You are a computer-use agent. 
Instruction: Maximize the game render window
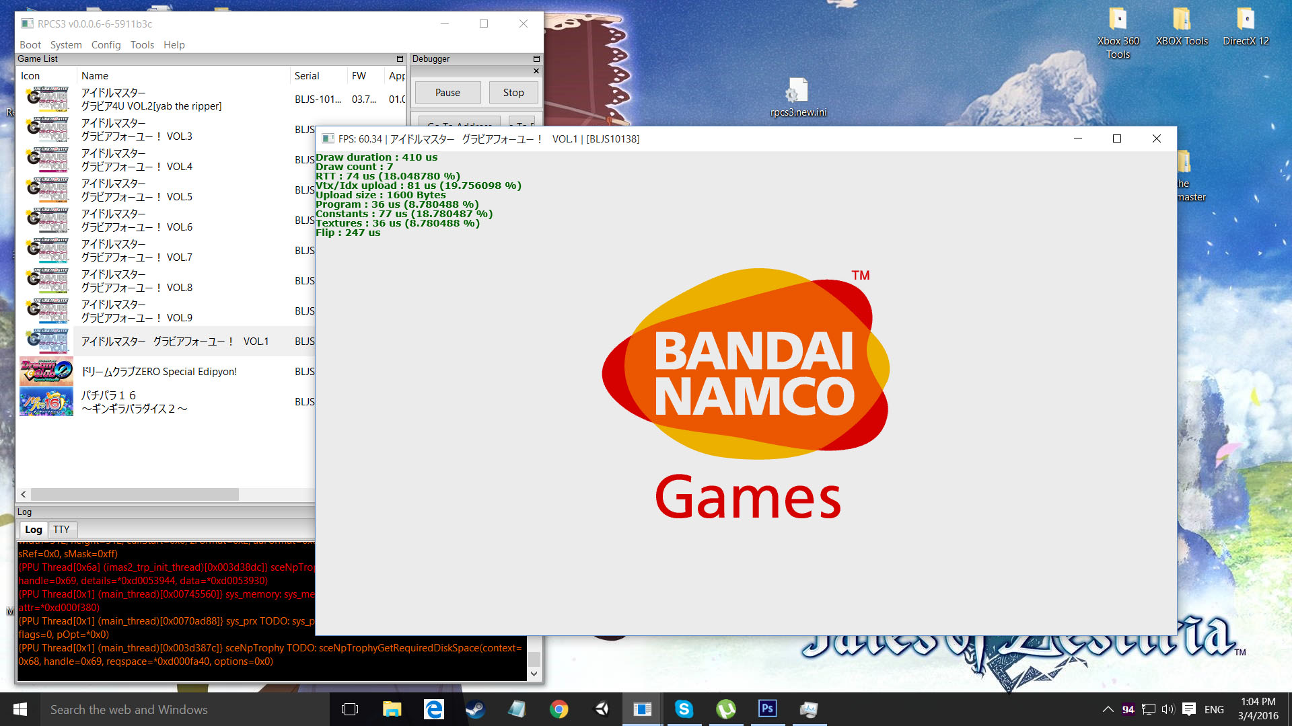click(1117, 138)
